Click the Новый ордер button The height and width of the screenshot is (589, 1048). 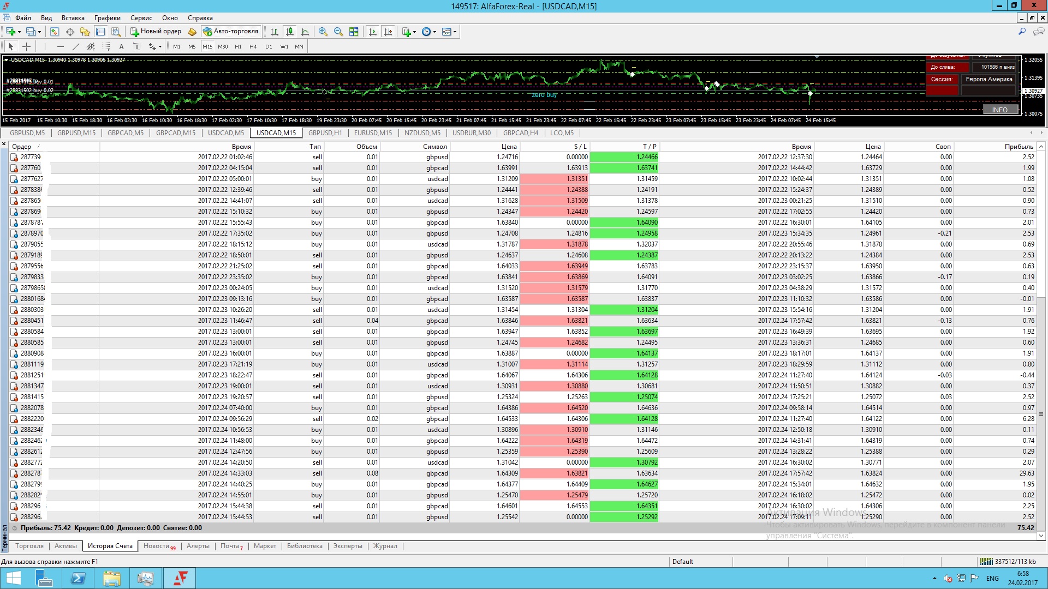click(x=156, y=32)
